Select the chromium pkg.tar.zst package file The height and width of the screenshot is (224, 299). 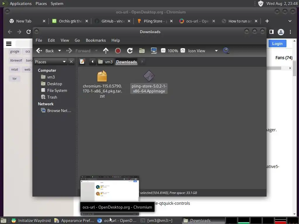[x=102, y=84]
